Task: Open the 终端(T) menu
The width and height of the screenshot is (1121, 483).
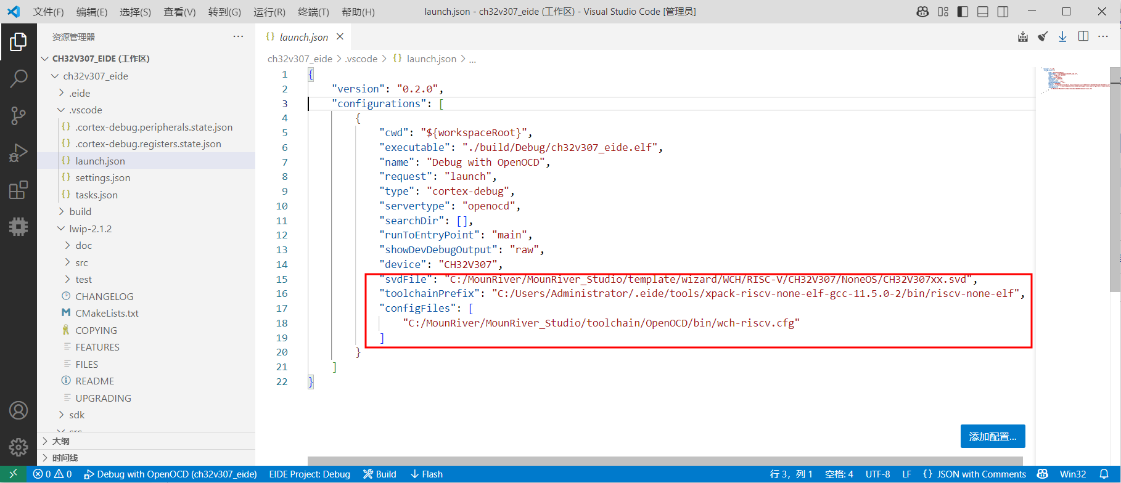Action: coord(313,12)
